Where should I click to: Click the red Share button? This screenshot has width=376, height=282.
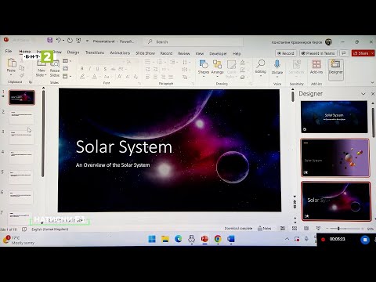[363, 53]
